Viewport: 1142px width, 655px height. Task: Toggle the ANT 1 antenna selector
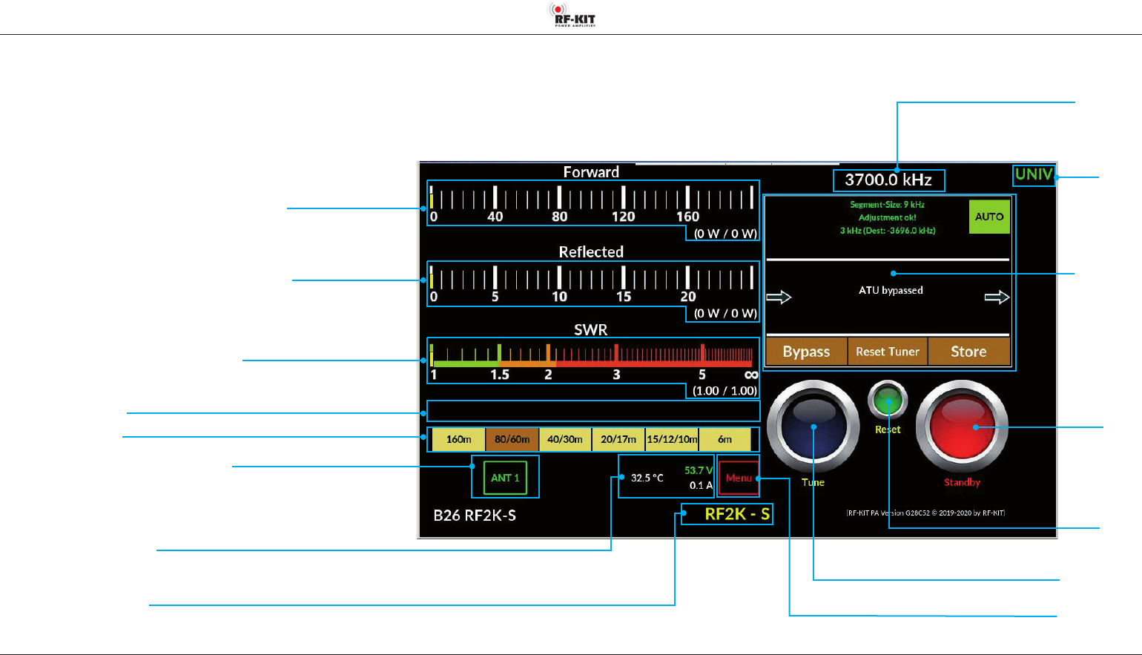click(505, 478)
